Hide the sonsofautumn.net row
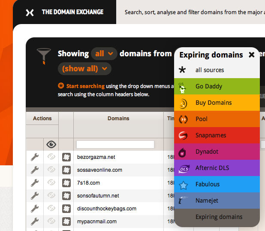265x231 pixels. pyautogui.click(x=51, y=195)
